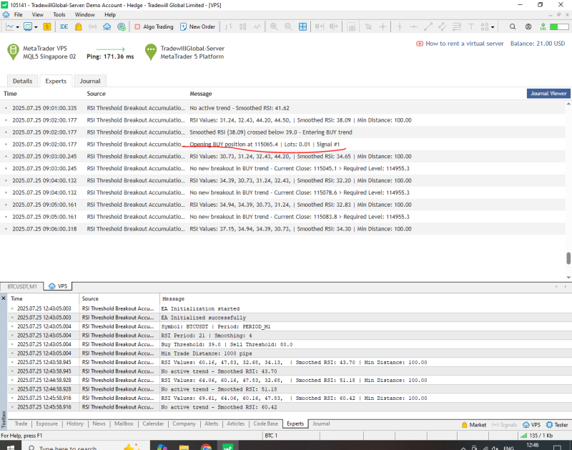
Task: Open the Strategy Tester button
Action: [557, 425]
